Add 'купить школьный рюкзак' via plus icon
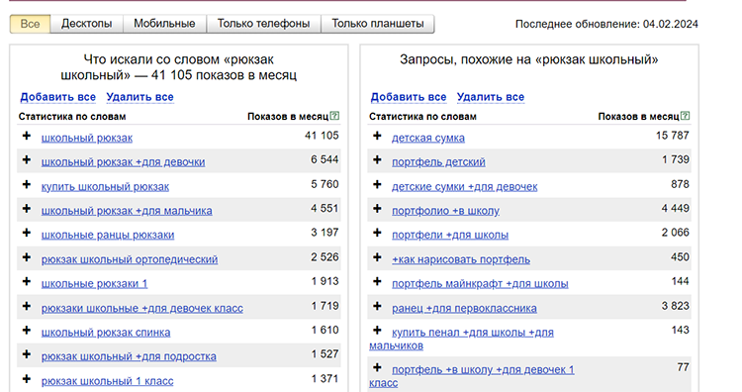This screenshot has width=742, height=392. coord(27,185)
